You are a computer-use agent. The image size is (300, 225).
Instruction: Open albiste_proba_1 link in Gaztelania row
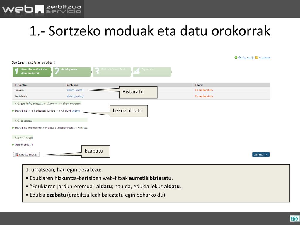pos(76,96)
